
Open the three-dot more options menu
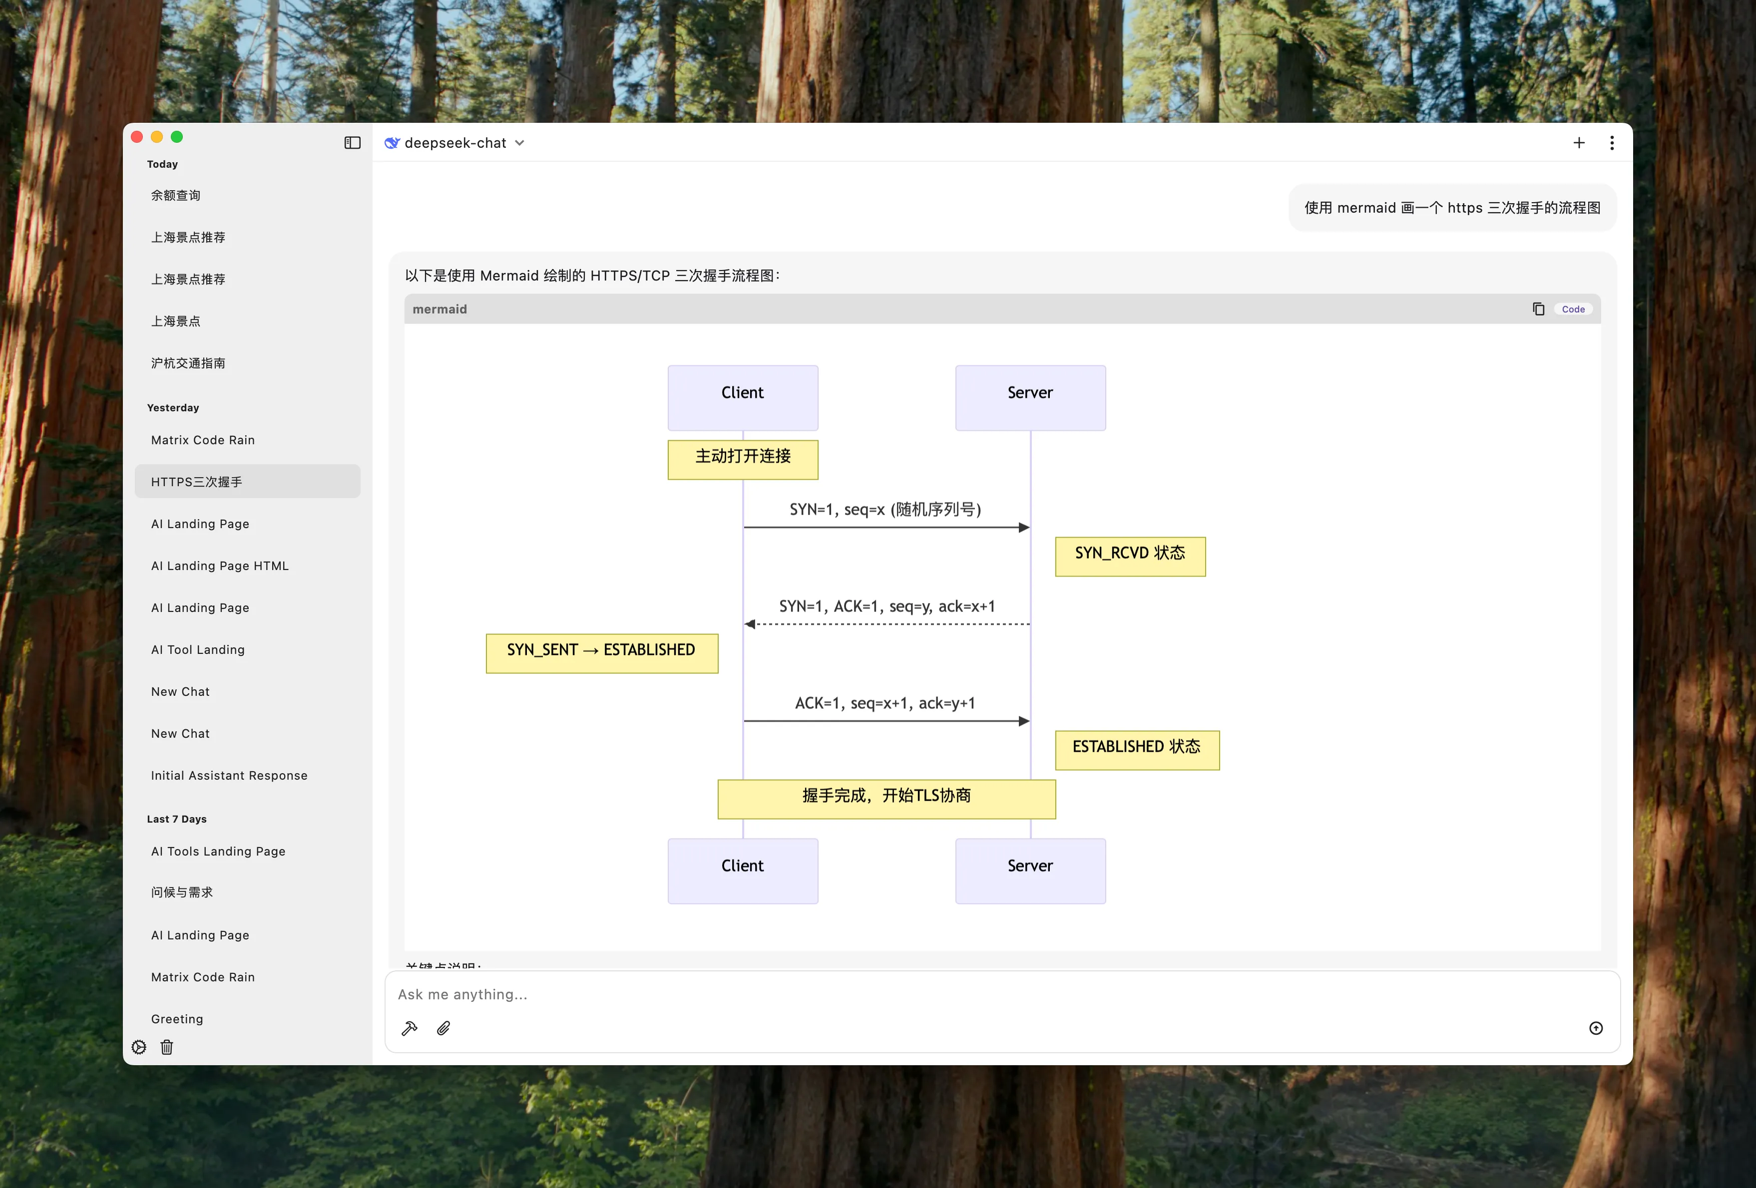pyautogui.click(x=1612, y=143)
